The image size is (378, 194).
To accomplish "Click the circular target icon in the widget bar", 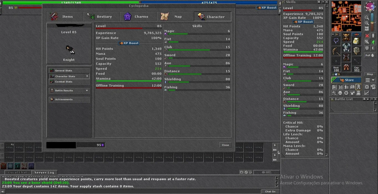I will tap(346, 93).
